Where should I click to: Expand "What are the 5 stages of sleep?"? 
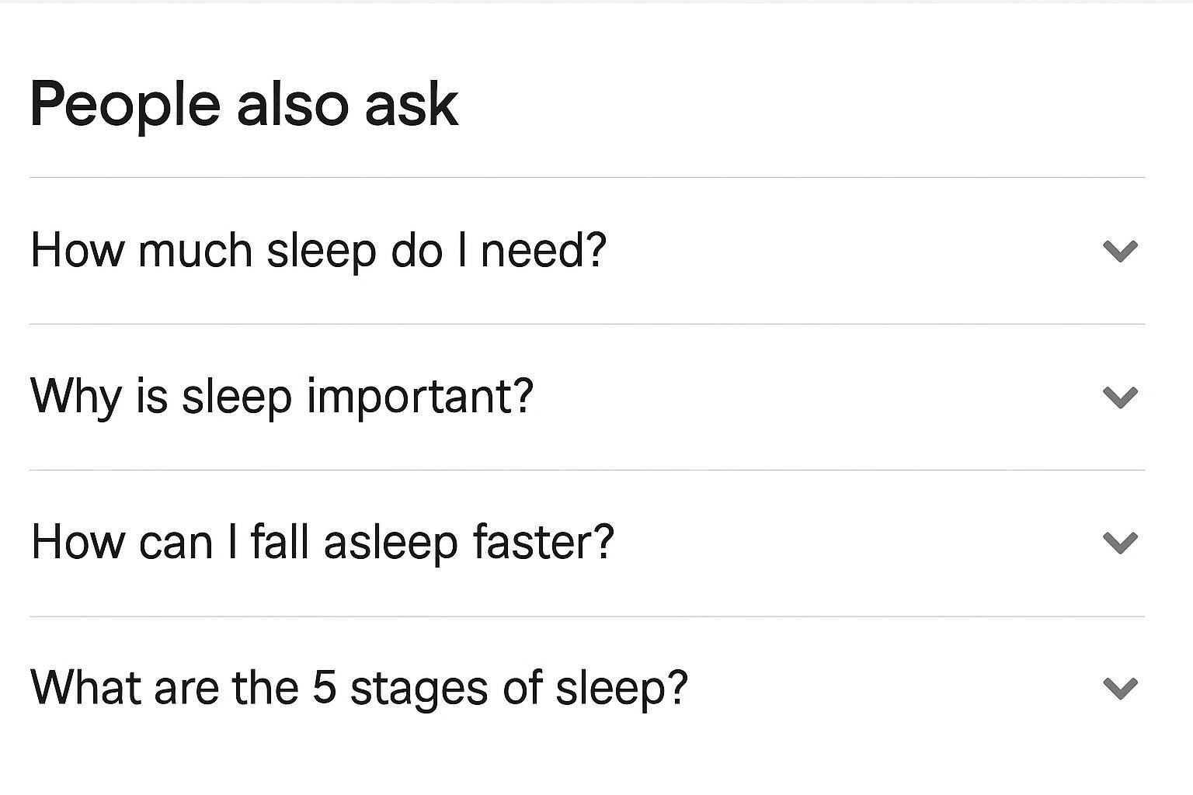click(359, 688)
